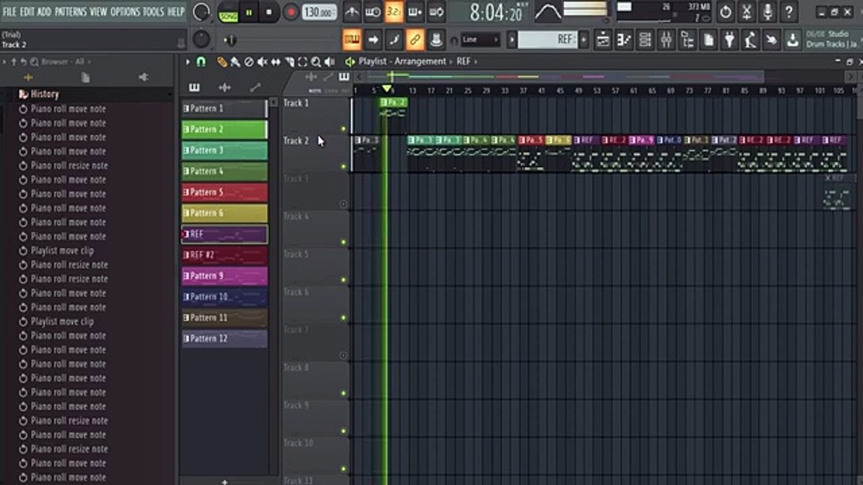
Task: Select the Slip tool in playlist toolbar
Action: pyautogui.click(x=276, y=61)
